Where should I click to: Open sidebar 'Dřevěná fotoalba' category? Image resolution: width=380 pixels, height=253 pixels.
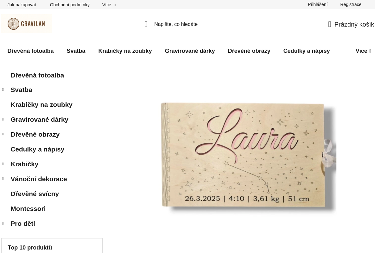pos(37,75)
